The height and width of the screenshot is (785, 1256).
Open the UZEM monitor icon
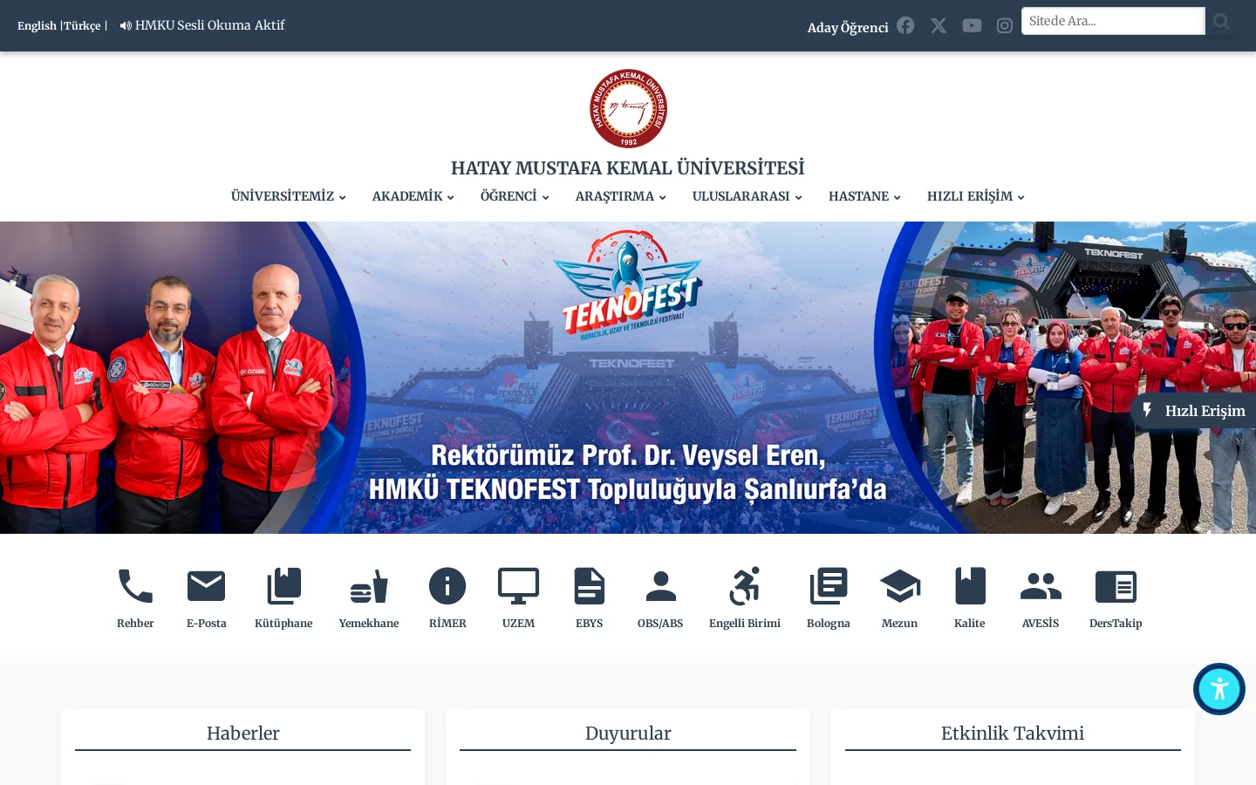coord(518,586)
